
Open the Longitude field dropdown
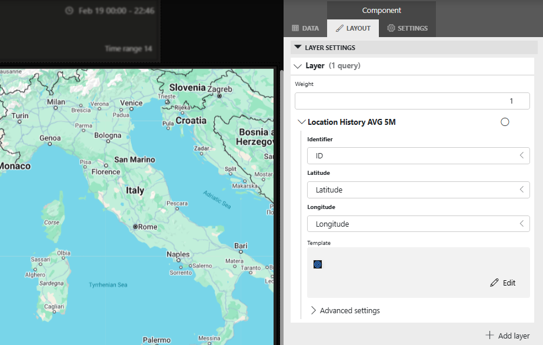tap(418, 224)
